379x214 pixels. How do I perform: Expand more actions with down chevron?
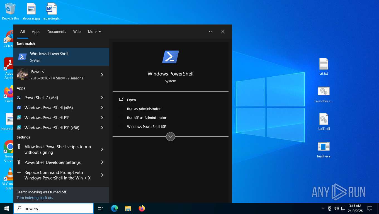(171, 137)
